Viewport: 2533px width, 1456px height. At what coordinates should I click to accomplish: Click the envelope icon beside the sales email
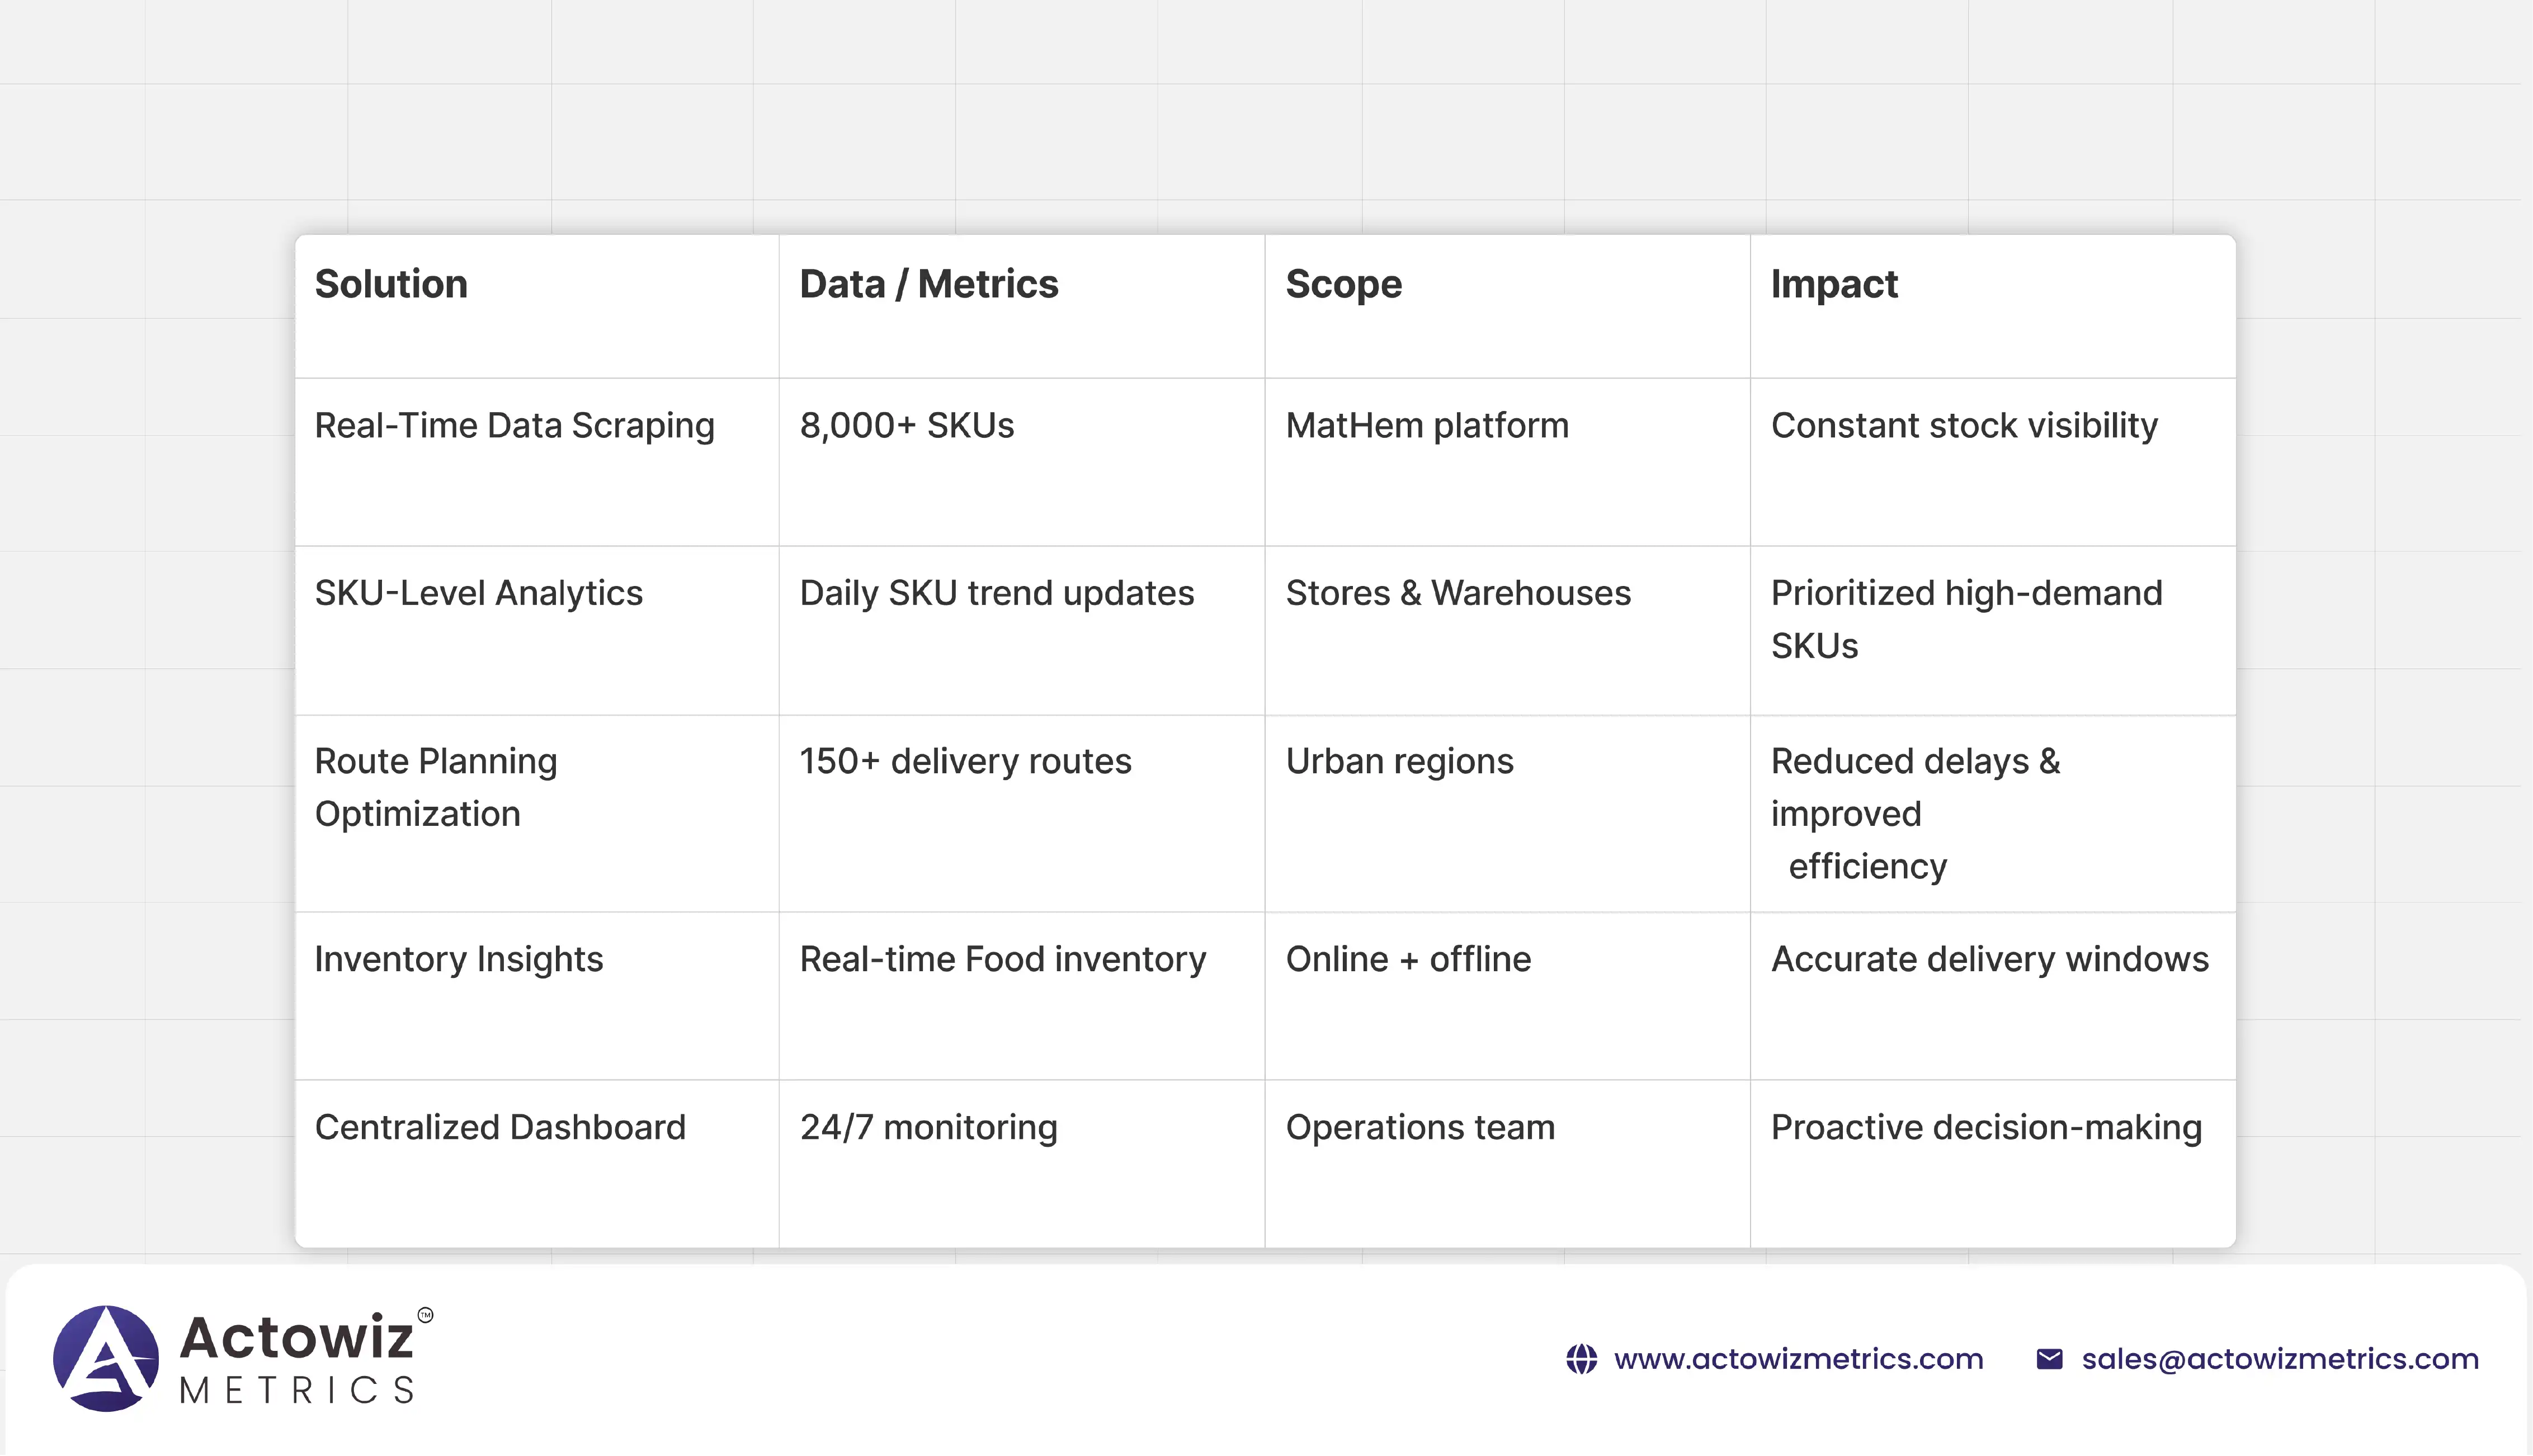coord(2049,1359)
